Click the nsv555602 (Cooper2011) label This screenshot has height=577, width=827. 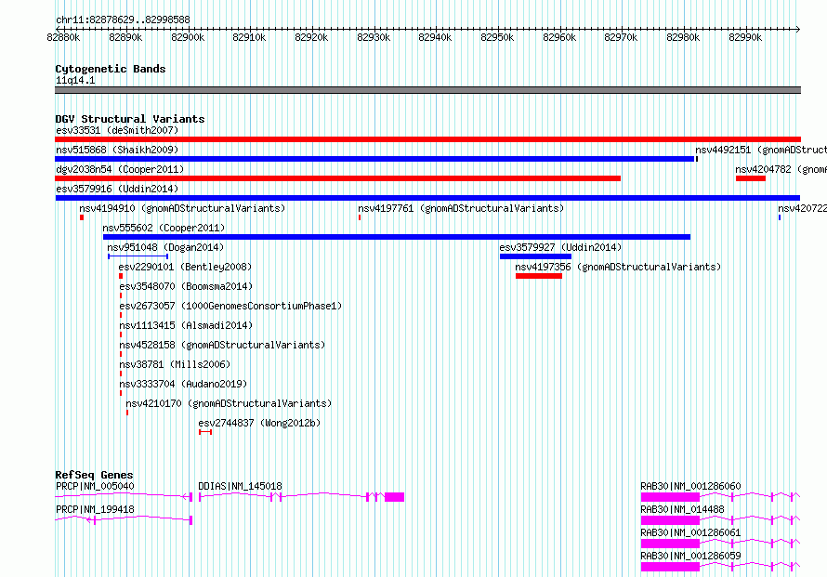(164, 228)
